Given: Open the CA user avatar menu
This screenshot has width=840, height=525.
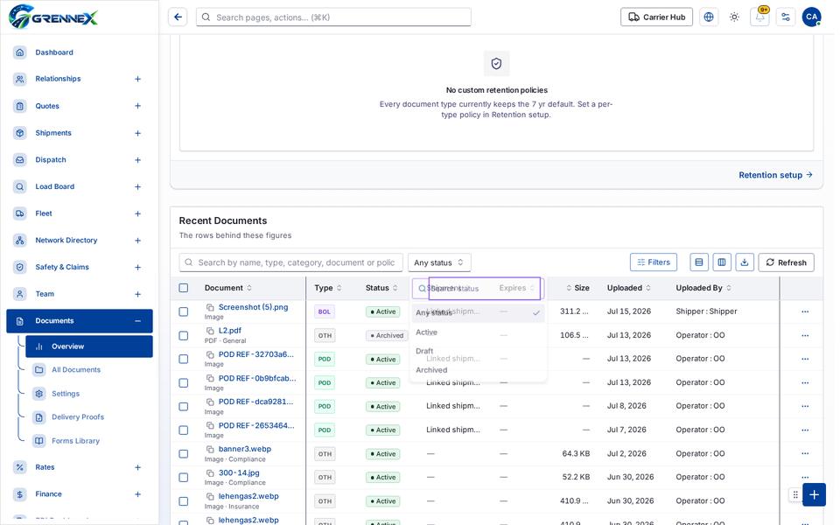Looking at the screenshot, I should point(811,17).
